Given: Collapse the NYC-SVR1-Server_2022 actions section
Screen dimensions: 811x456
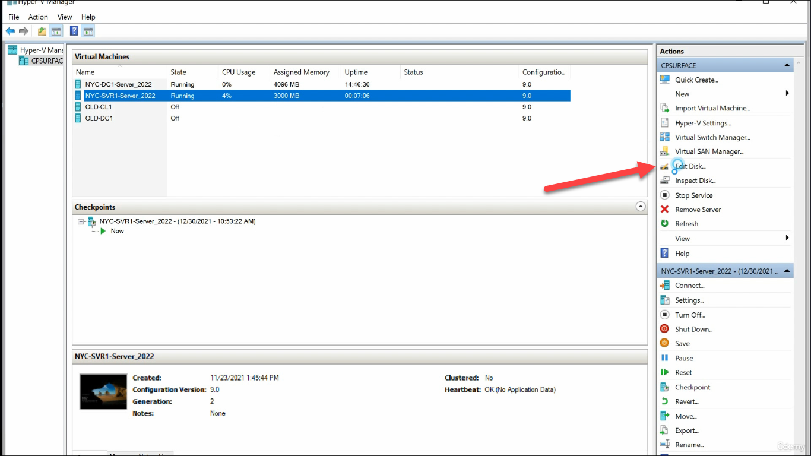Looking at the screenshot, I should 787,271.
